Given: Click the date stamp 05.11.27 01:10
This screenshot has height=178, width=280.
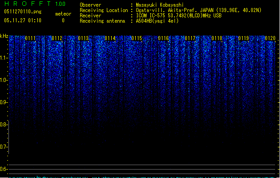Looking at the screenshot, I should click(x=23, y=20).
